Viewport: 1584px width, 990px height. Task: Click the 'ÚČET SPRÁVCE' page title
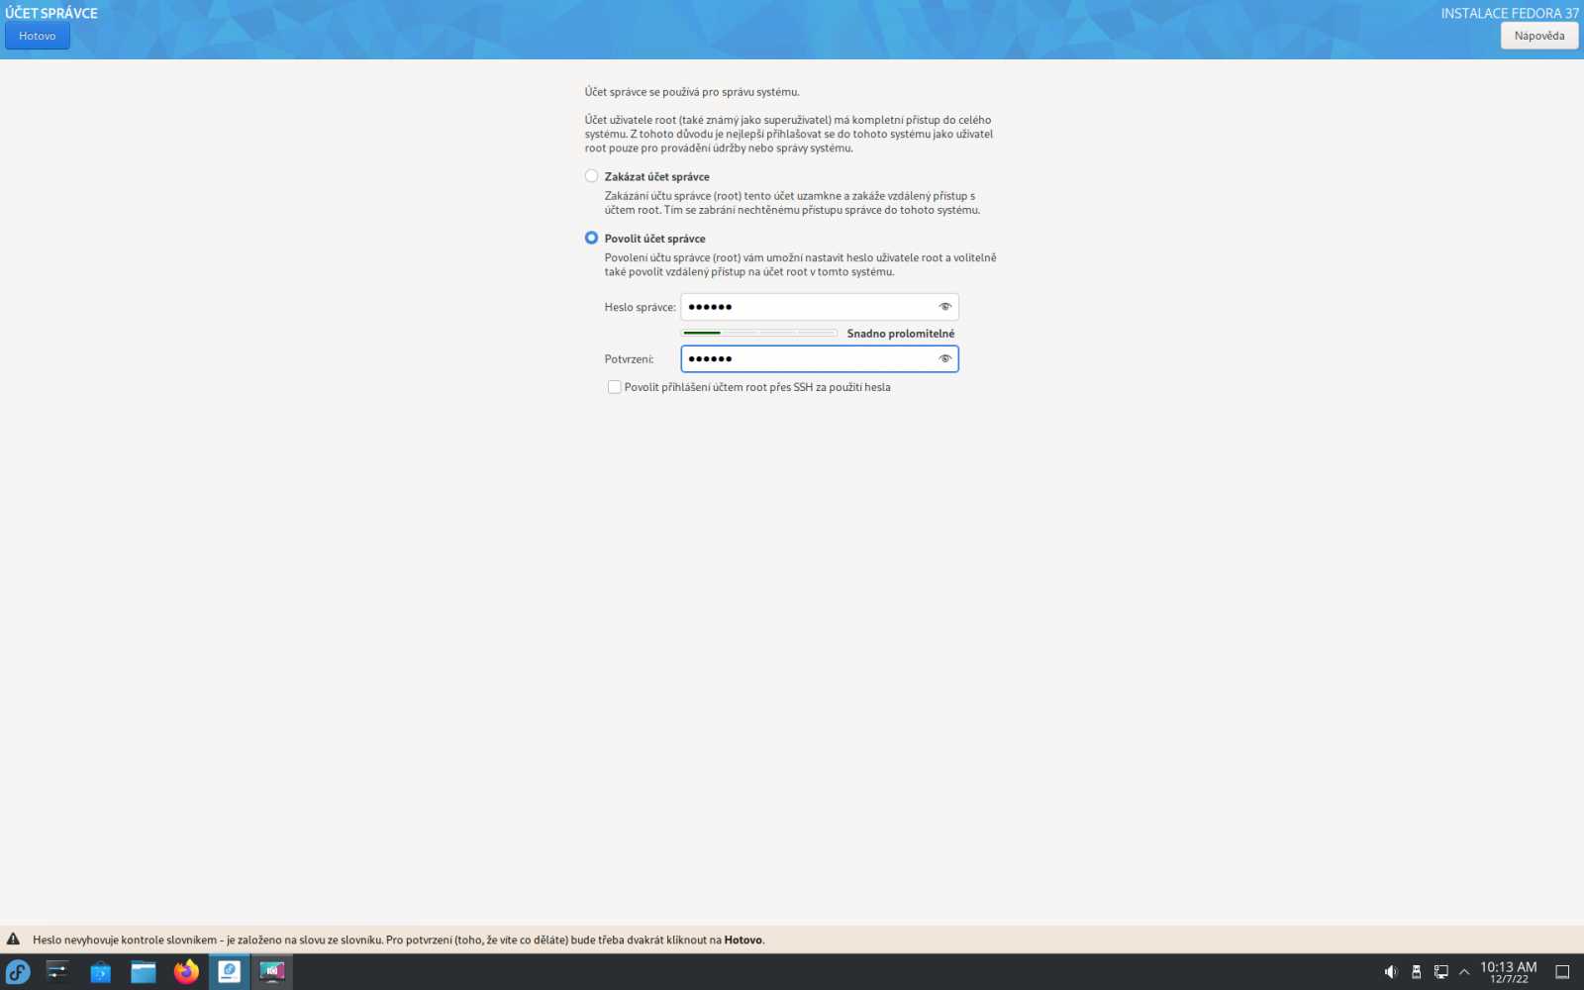[51, 13]
